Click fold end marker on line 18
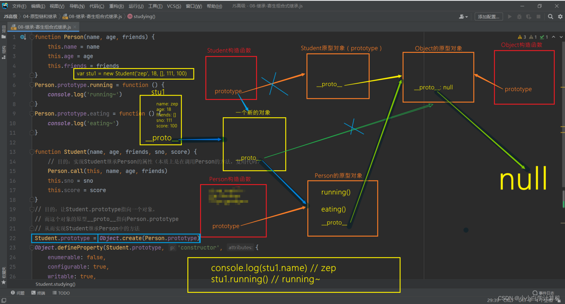 coord(32,200)
